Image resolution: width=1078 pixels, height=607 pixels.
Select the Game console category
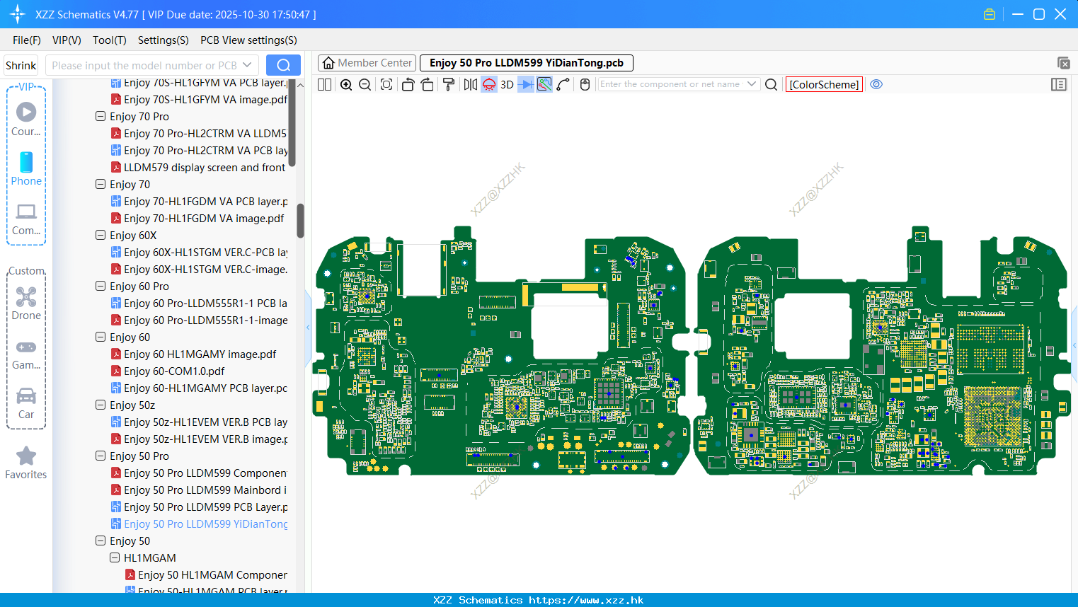(x=26, y=354)
